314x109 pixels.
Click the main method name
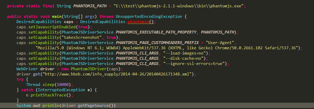57,16
